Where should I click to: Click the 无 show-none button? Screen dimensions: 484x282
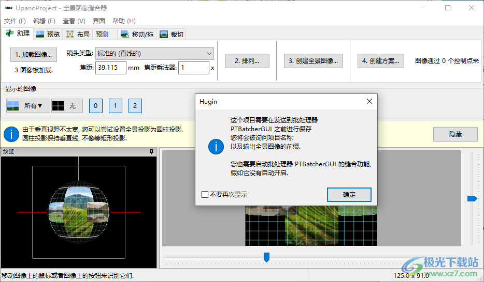tap(67, 106)
